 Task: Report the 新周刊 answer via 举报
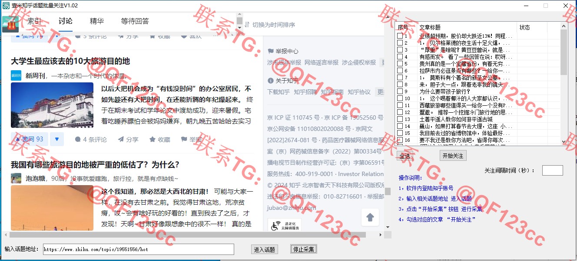point(192,139)
